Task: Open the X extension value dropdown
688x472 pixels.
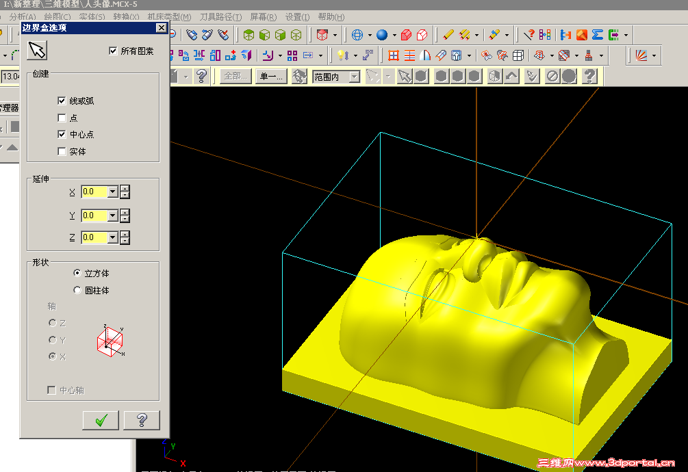Action: tap(113, 192)
